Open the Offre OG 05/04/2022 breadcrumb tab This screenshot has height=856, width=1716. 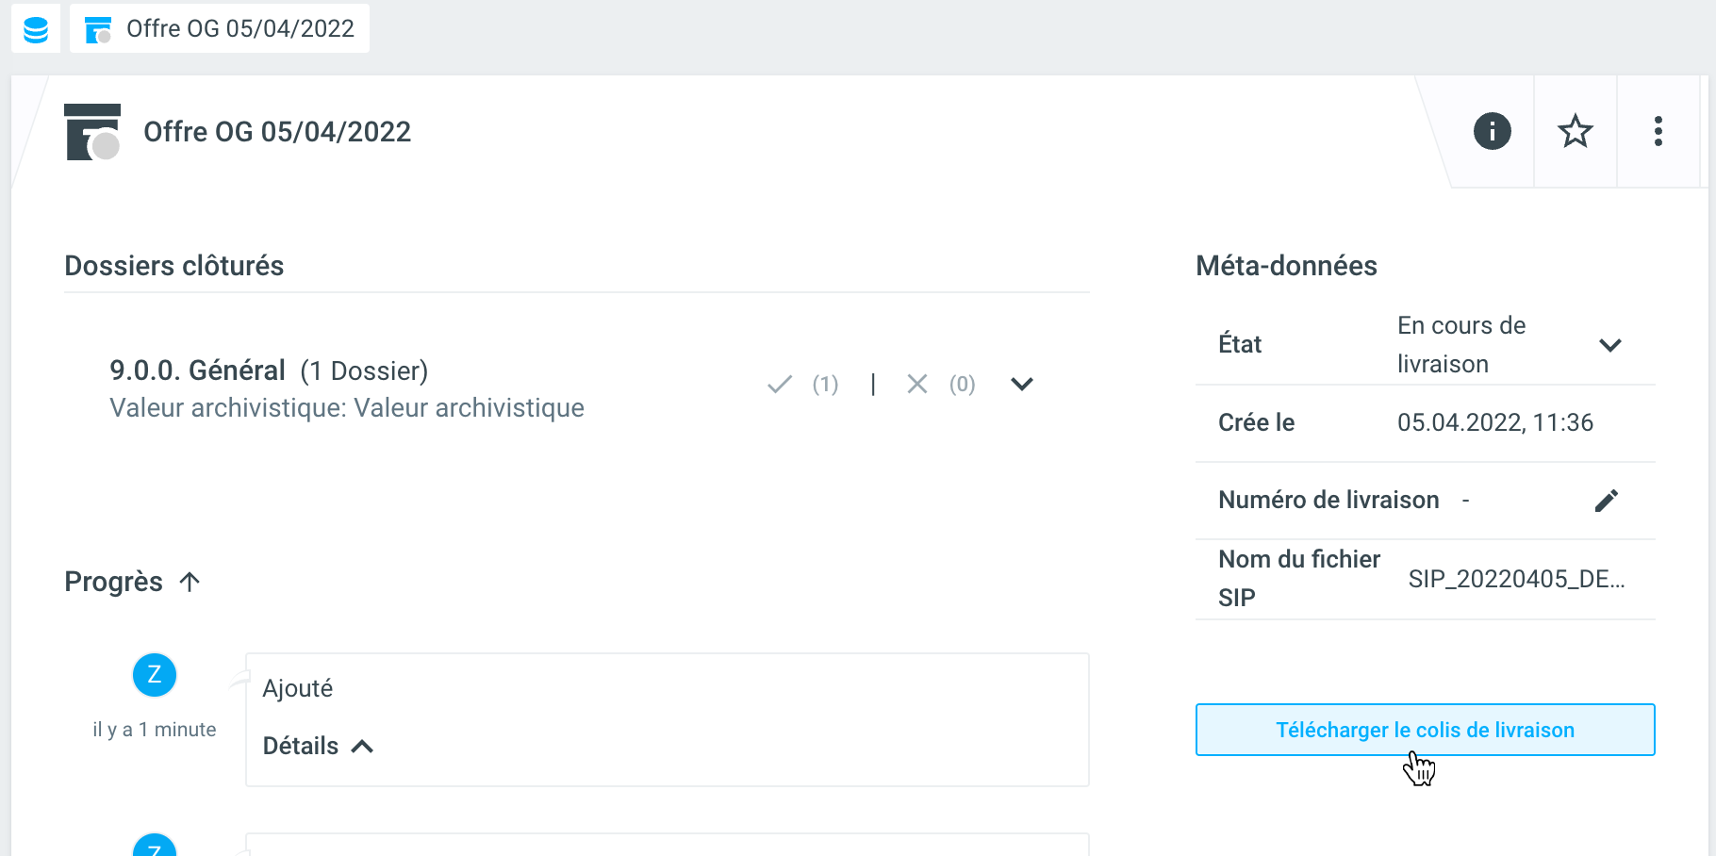coord(220,29)
